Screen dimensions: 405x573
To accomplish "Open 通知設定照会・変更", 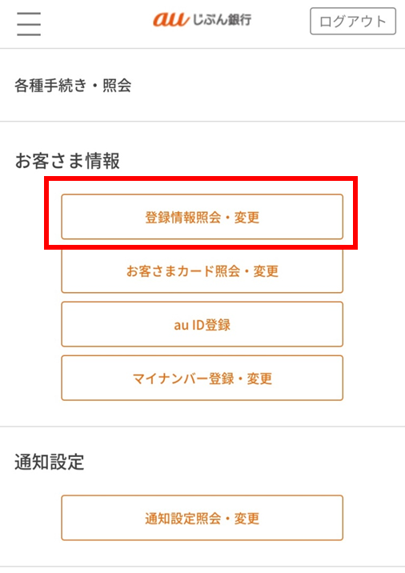I will [202, 518].
